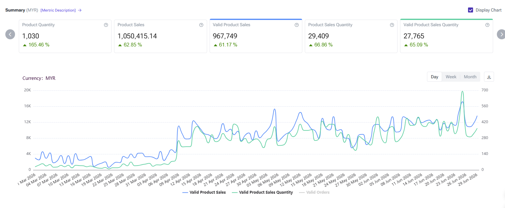Click the left carousel arrow for summary cards
Viewport: 505px width, 208px height.
(x=10, y=34)
